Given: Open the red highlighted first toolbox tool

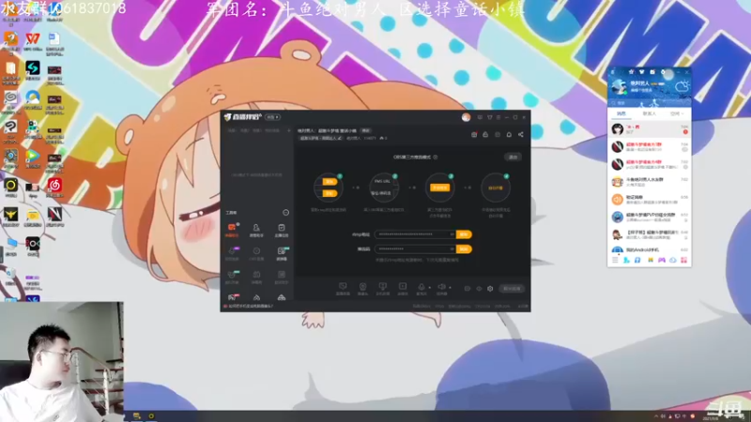Looking at the screenshot, I should [232, 230].
